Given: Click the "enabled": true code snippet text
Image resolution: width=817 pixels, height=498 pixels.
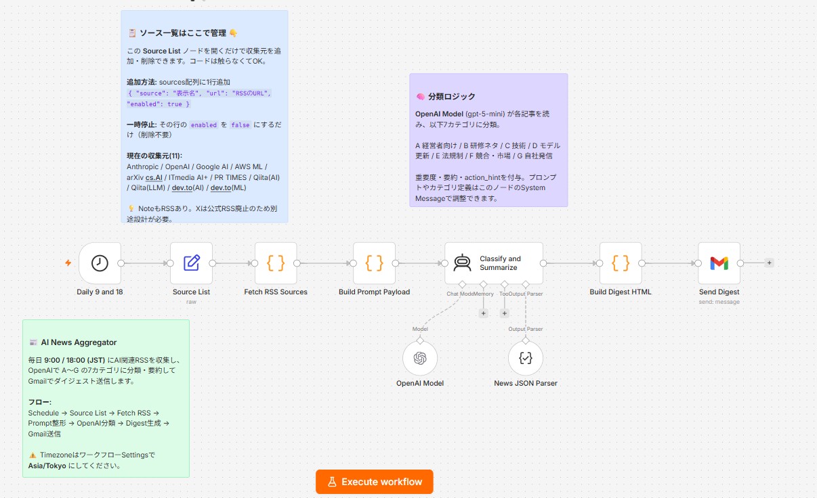Looking at the screenshot, I should click(x=159, y=104).
